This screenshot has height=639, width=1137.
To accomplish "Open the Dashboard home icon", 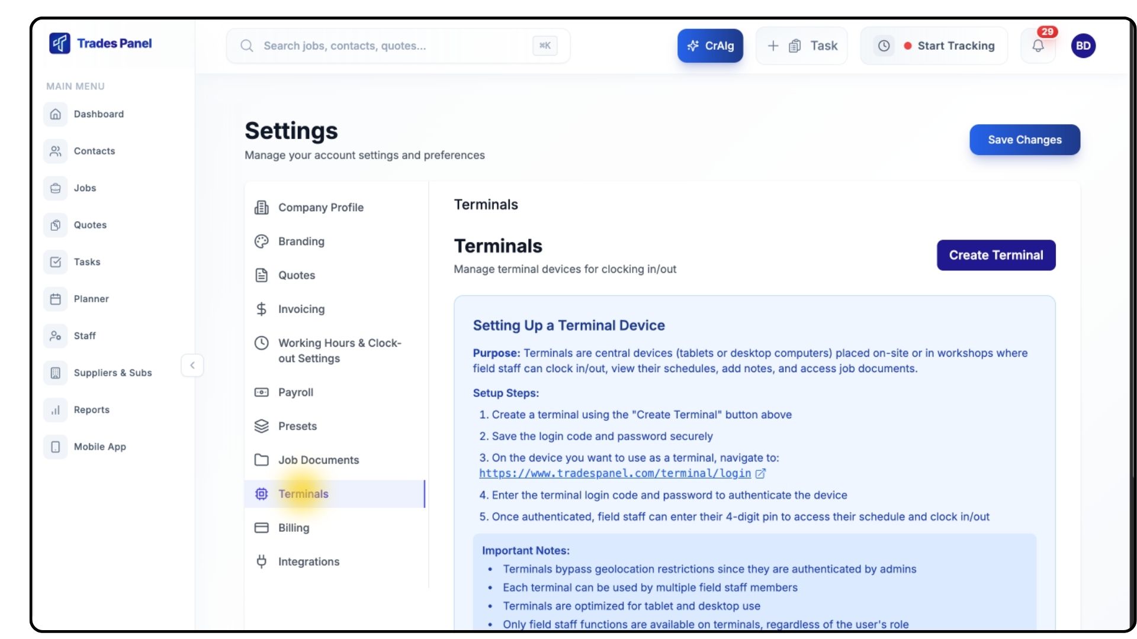I will [56, 114].
